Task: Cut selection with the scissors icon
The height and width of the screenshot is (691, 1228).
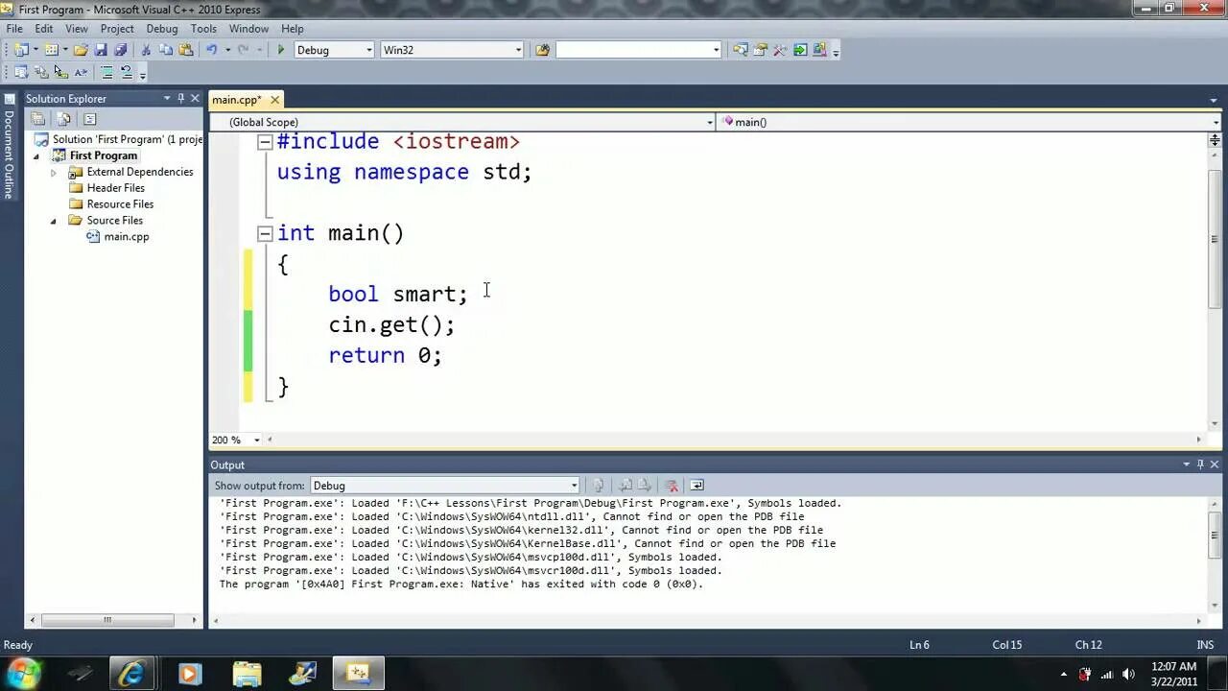Action: (x=146, y=50)
